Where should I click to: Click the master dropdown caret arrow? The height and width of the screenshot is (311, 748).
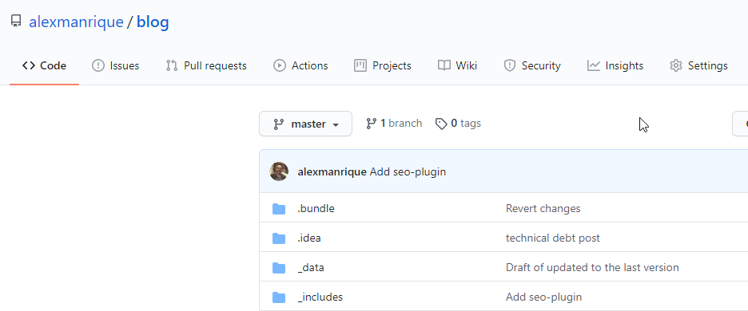tap(336, 124)
